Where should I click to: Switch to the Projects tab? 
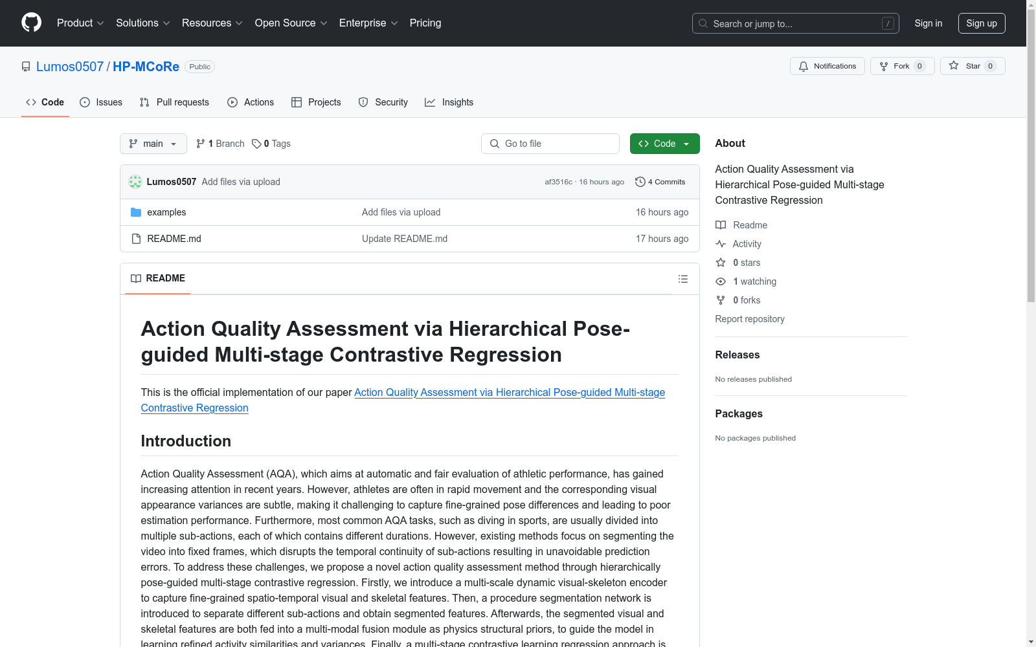[316, 102]
